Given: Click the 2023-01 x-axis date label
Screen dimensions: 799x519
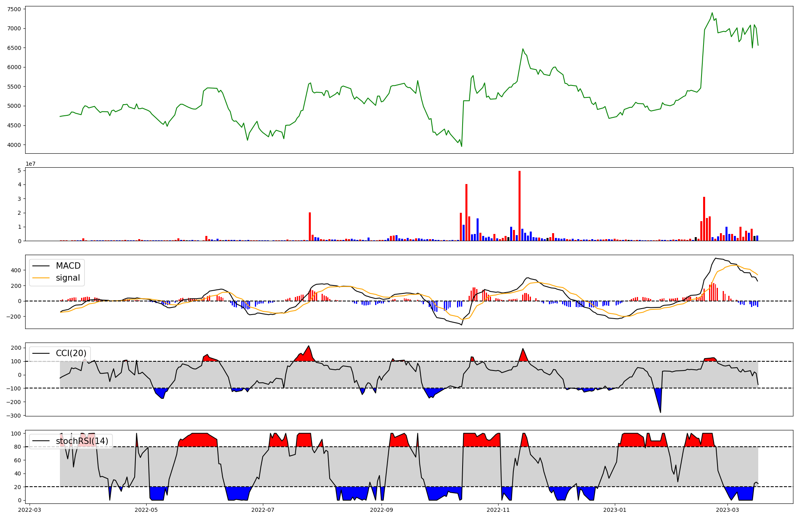Looking at the screenshot, I should point(615,509).
